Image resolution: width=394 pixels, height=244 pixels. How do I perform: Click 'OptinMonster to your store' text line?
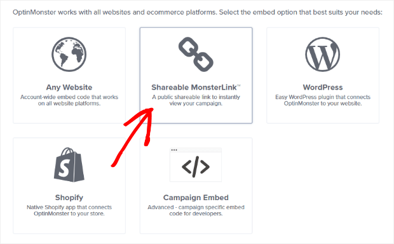69,213
